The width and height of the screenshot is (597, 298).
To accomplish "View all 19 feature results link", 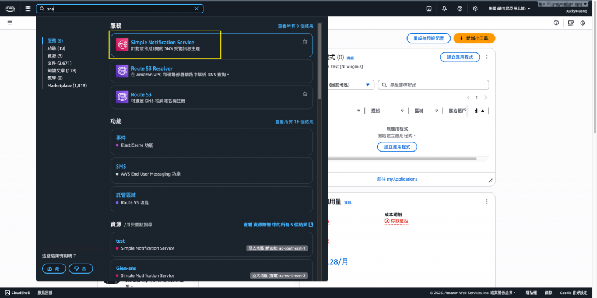I will [294, 122].
